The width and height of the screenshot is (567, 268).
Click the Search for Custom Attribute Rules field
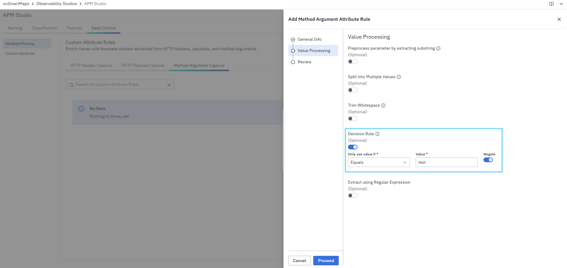pyautogui.click(x=120, y=85)
